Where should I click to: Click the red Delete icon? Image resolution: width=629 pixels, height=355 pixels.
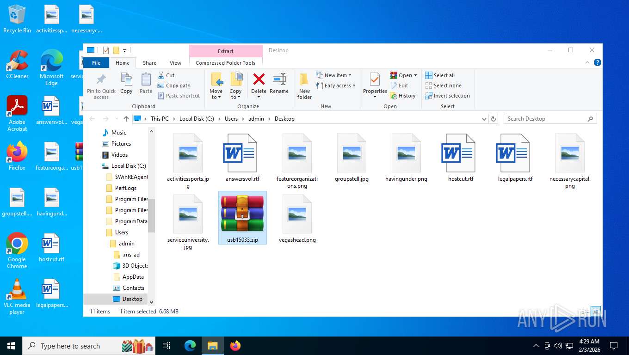[259, 80]
